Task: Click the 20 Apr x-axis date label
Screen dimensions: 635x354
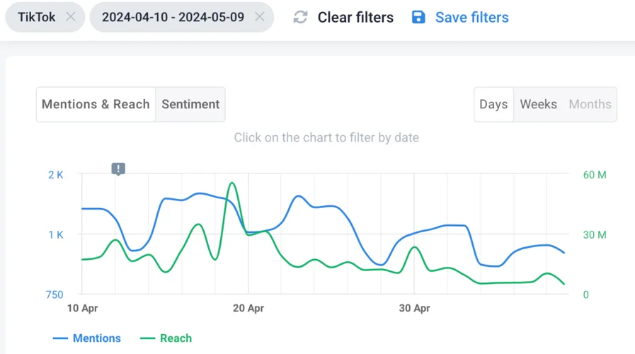Action: pos(248,309)
